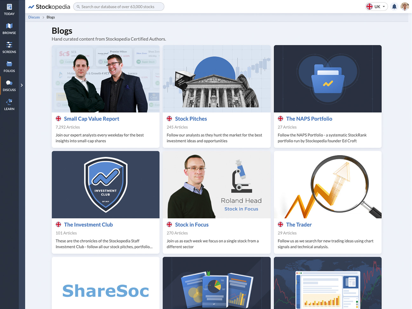Expand the sidebar with the chevron arrow

click(22, 85)
